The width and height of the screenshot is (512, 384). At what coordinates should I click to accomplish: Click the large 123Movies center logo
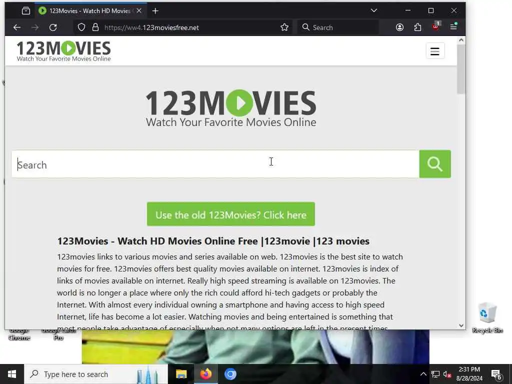[231, 108]
